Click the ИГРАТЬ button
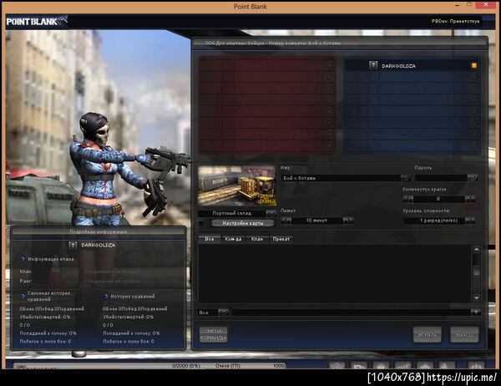Image resolution: width=501 pixels, height=386 pixels. 428,334
